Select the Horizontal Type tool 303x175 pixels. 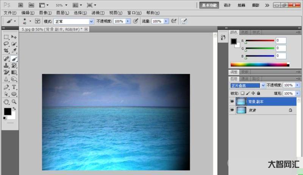[14, 87]
